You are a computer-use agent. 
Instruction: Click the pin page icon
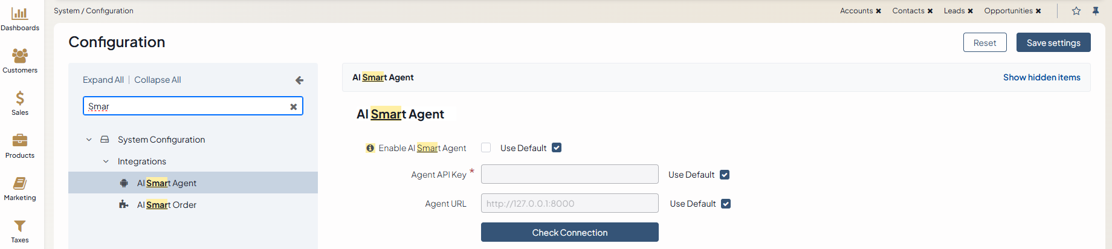point(1096,11)
